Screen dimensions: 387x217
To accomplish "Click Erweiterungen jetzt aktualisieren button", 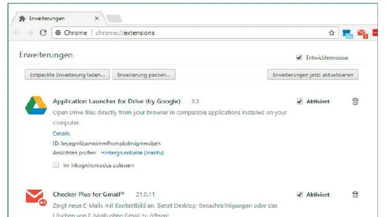I will pyautogui.click(x=313, y=75).
